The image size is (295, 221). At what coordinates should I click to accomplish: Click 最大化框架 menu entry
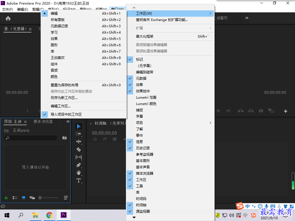coord(170,36)
